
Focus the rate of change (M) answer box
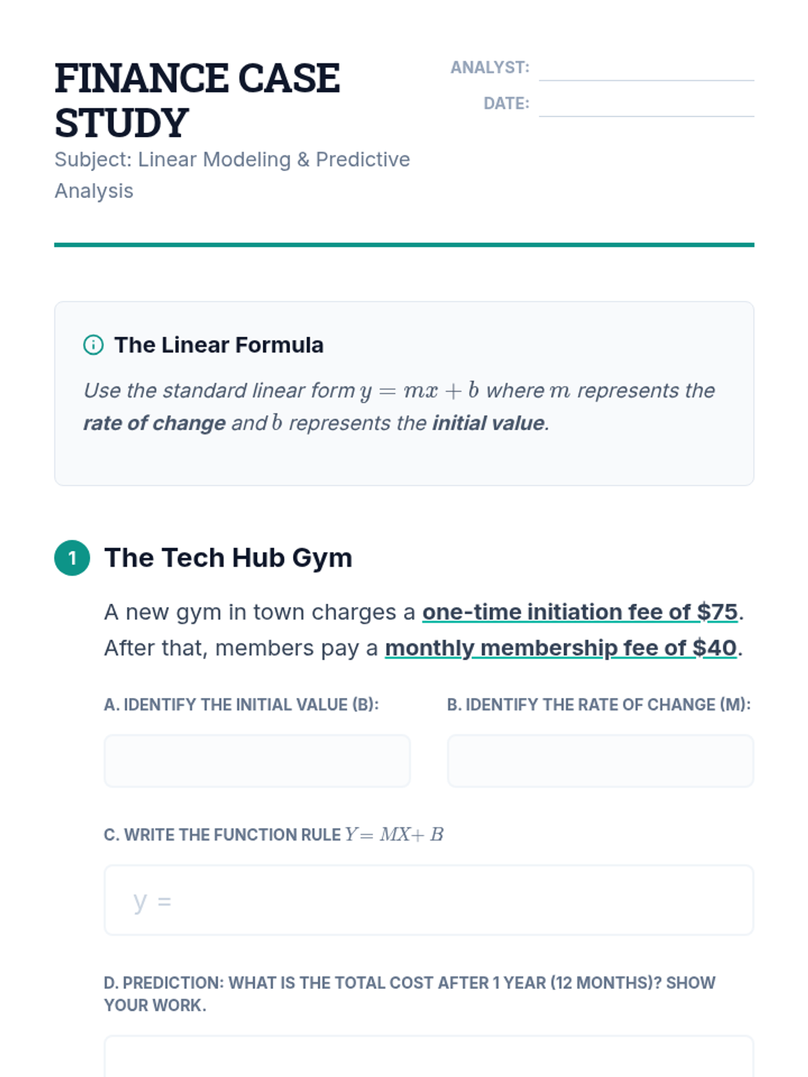[x=600, y=761]
